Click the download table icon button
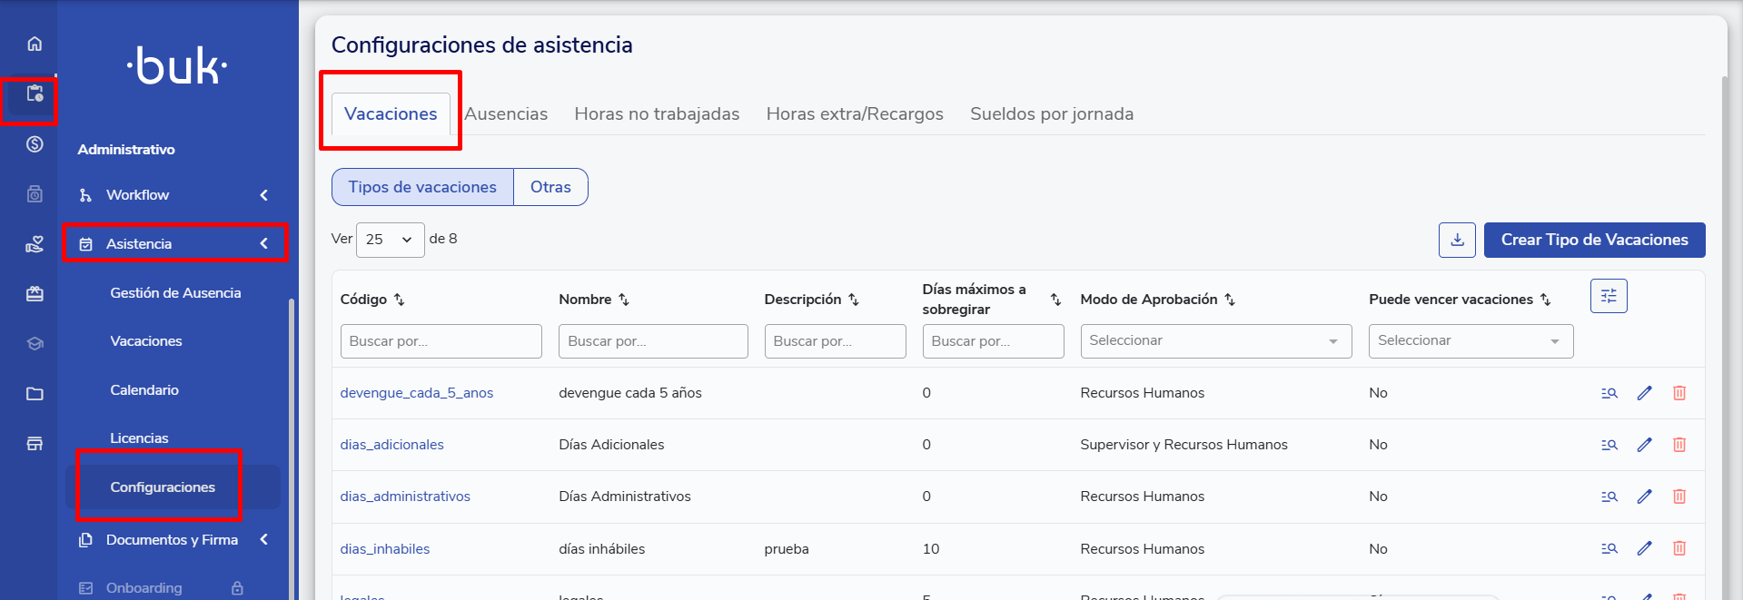 [1457, 240]
